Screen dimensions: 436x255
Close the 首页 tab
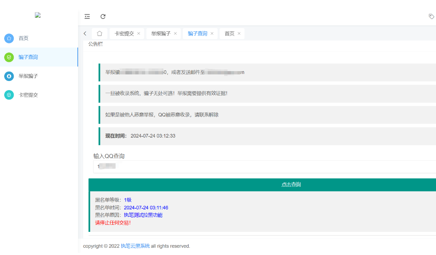(239, 33)
